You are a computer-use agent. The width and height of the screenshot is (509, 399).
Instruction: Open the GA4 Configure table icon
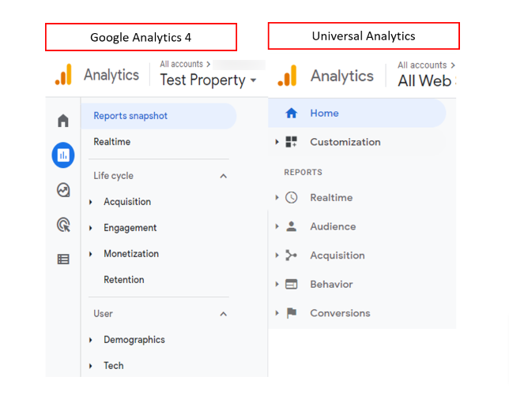point(63,259)
